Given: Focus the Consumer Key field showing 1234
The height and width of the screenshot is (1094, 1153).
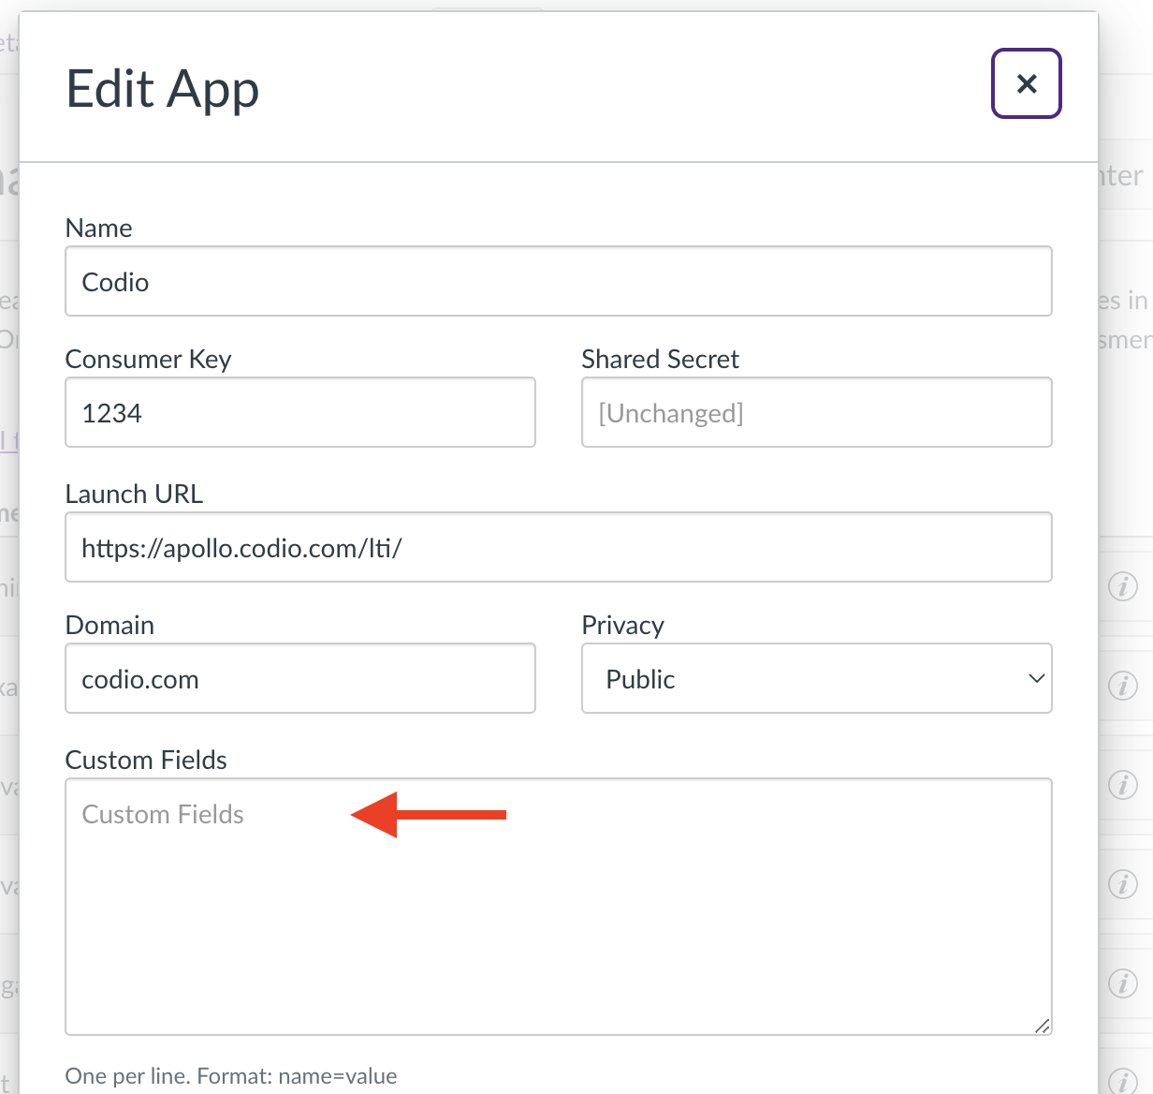Looking at the screenshot, I should tap(300, 412).
